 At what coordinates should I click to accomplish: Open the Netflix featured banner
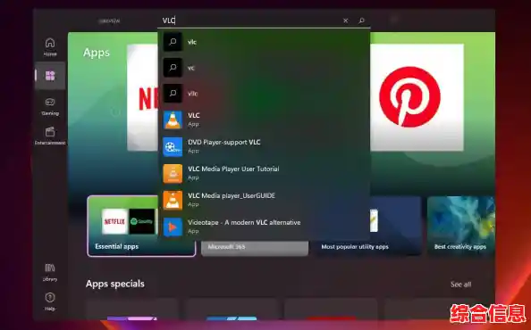(142, 97)
